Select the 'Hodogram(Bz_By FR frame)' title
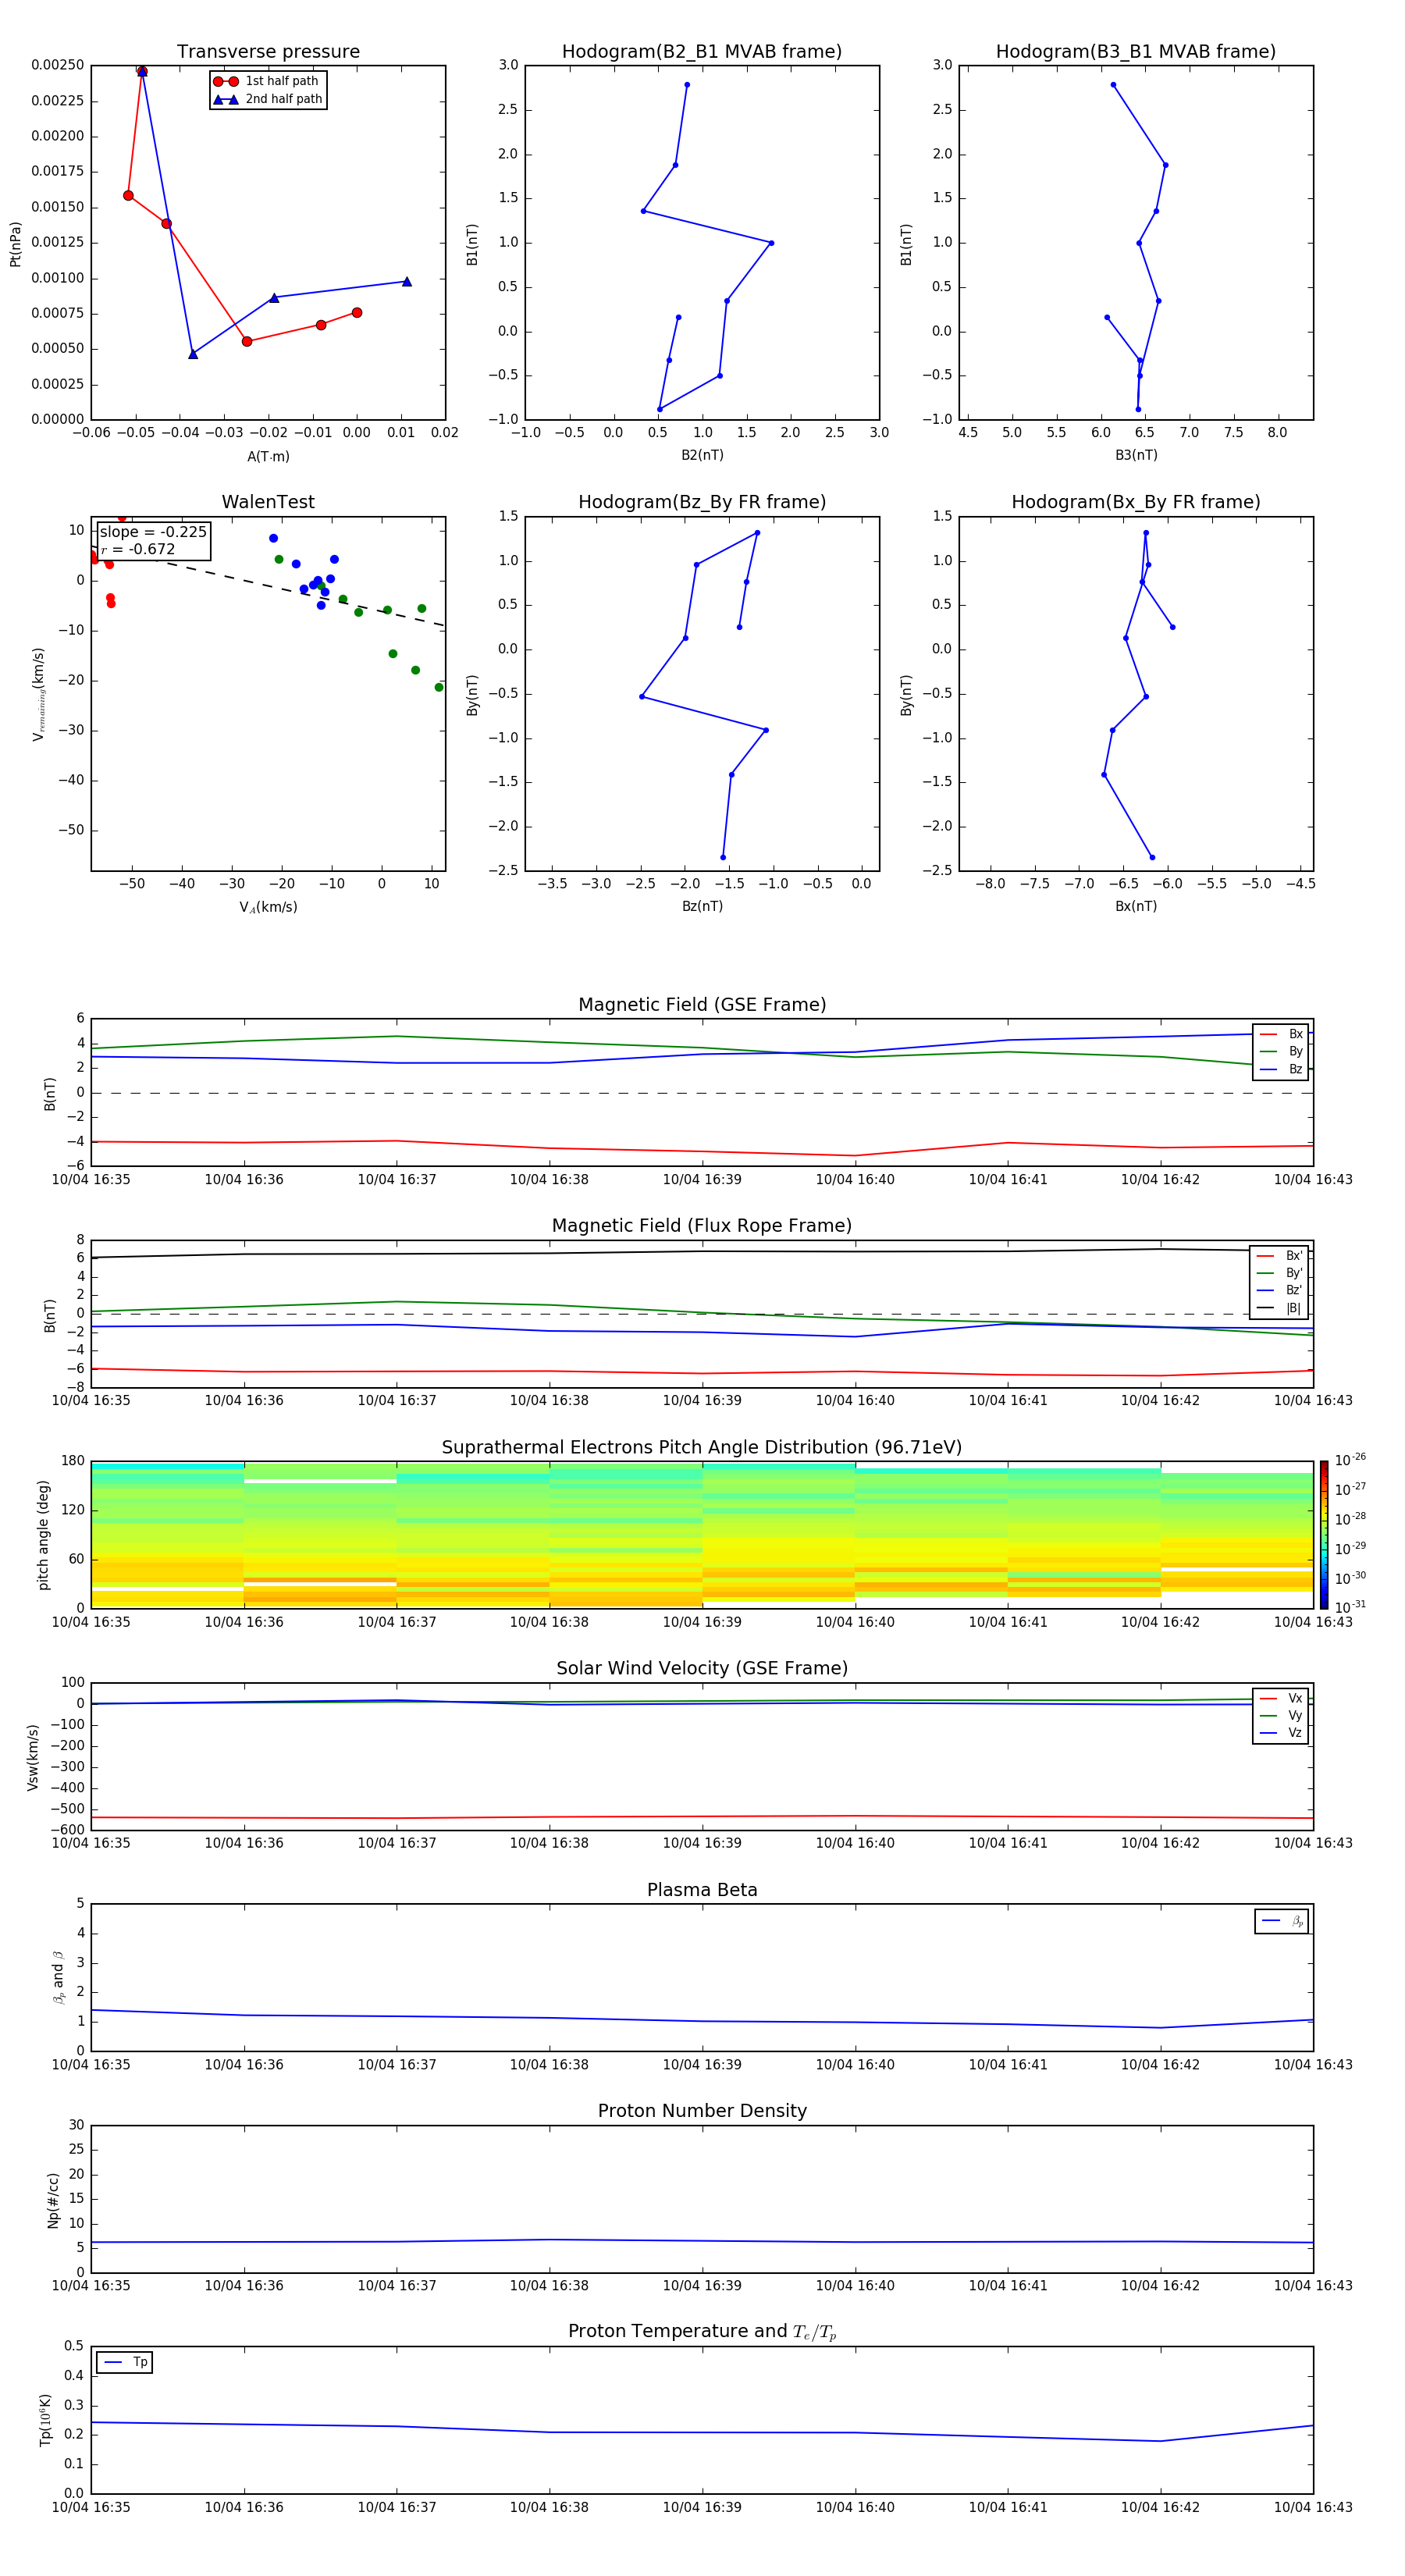1405x2576 pixels. (701, 502)
